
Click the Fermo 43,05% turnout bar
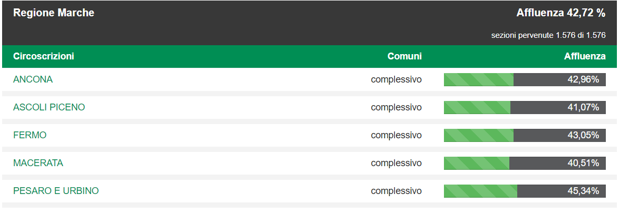coord(525,135)
